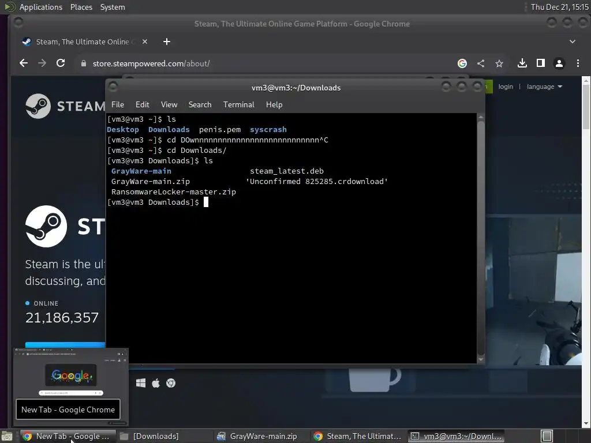The width and height of the screenshot is (591, 443).
Task: Open the Google icon in the address bar
Action: (462, 63)
